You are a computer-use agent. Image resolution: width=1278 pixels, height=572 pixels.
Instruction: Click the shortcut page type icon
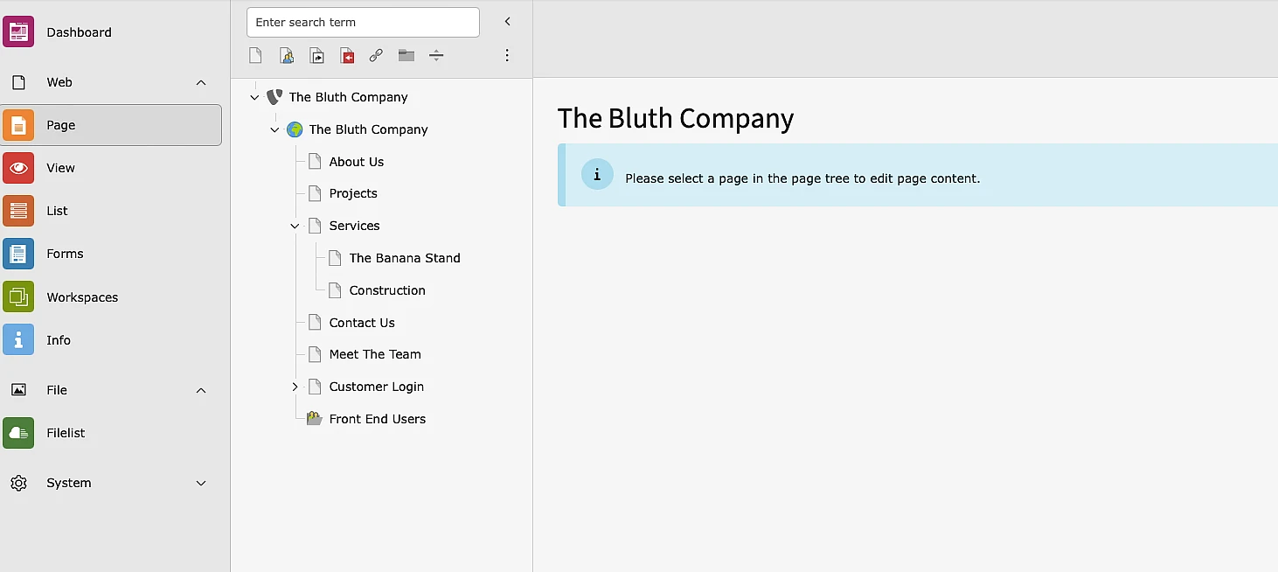316,56
